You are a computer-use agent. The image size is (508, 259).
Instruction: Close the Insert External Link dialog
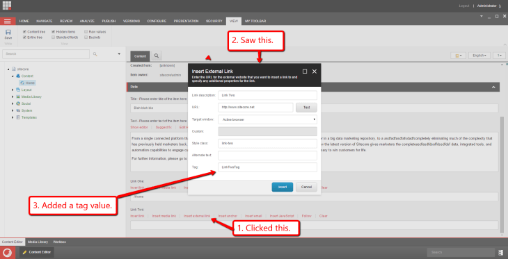tap(315, 72)
